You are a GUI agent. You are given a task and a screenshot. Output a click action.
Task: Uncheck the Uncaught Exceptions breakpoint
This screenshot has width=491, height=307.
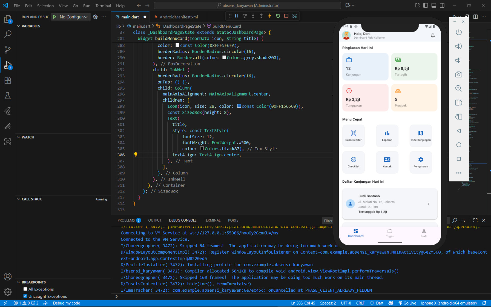pyautogui.click(x=25, y=296)
